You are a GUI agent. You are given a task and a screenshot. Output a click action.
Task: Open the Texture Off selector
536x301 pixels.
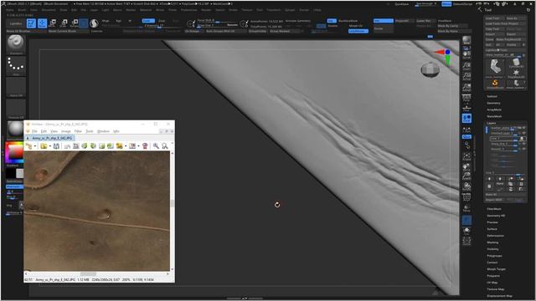pyautogui.click(x=16, y=109)
